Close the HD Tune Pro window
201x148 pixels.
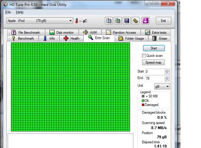(x=168, y=4)
